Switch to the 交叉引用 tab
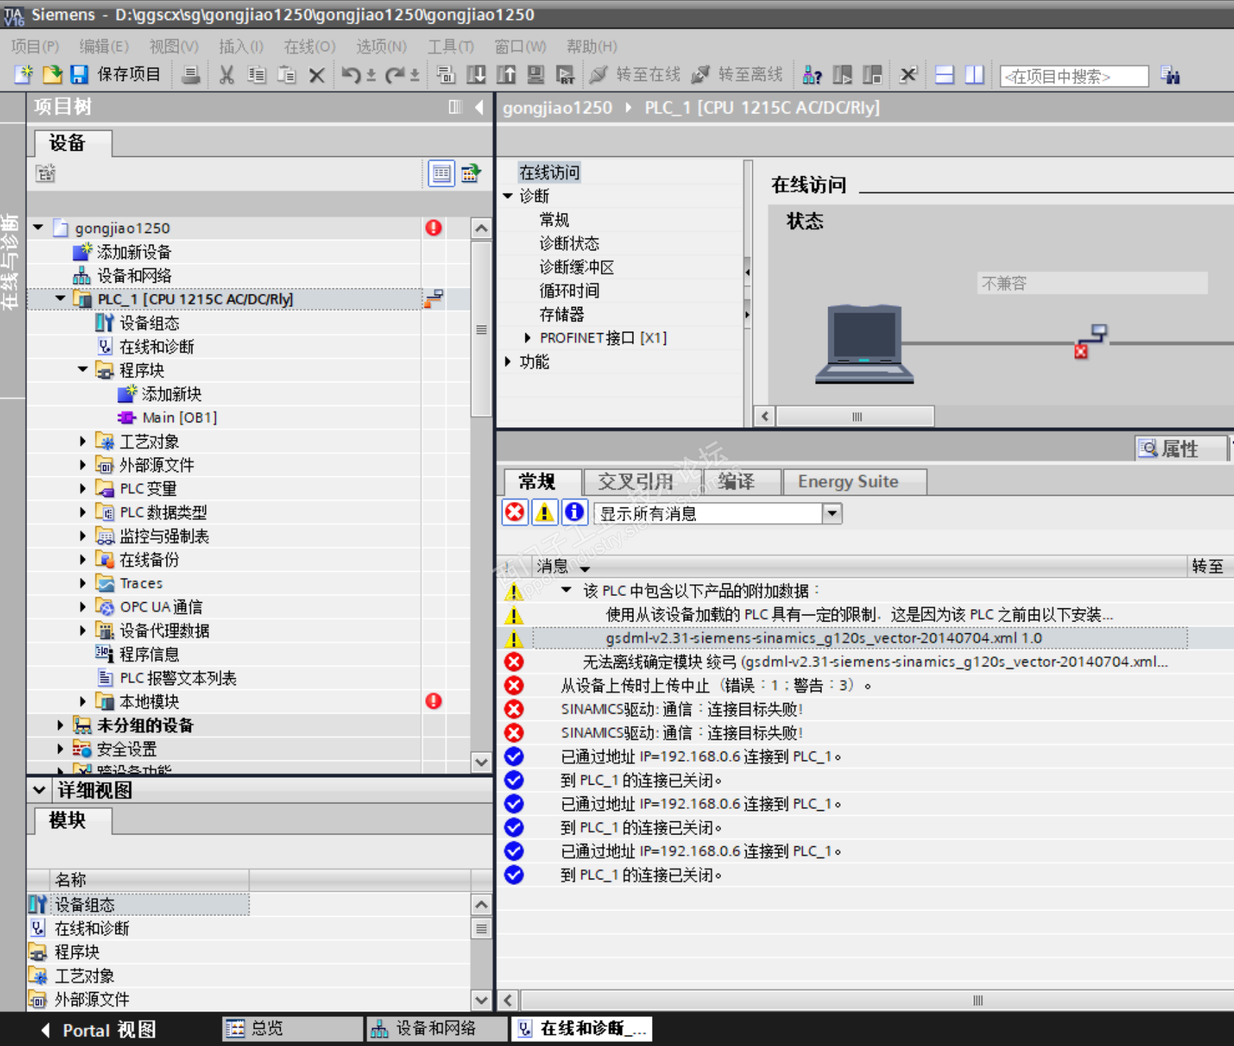The width and height of the screenshot is (1234, 1046). coord(642,482)
